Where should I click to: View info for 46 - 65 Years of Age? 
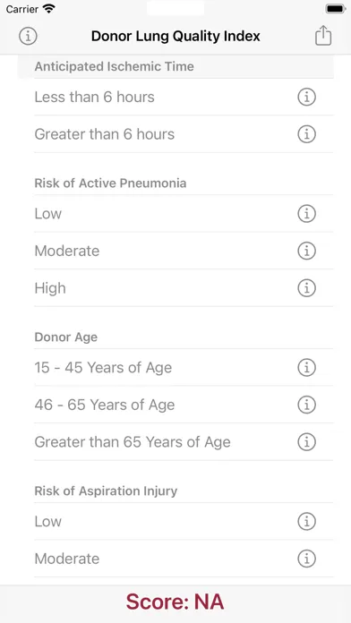[306, 405]
